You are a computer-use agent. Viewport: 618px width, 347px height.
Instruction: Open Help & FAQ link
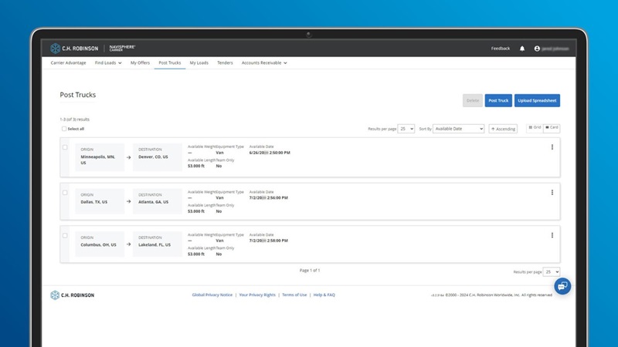324,295
